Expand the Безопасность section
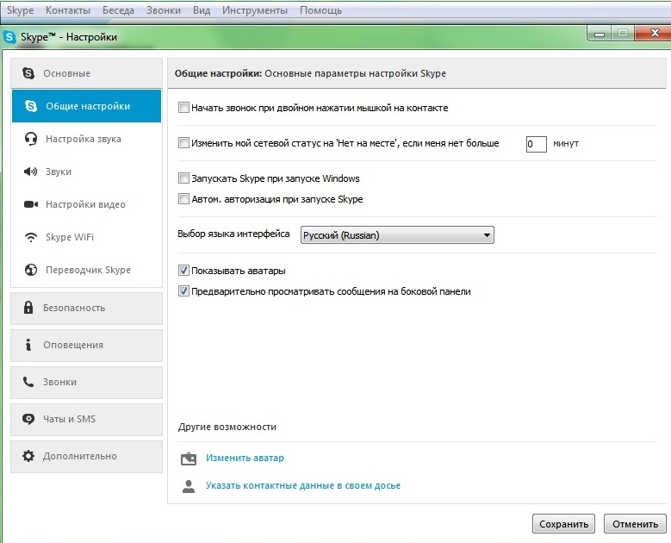Viewport: 671px width, 543px height. (x=86, y=308)
